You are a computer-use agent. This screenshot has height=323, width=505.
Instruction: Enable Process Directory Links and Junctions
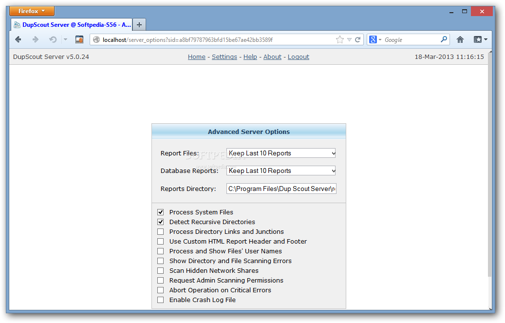point(160,232)
